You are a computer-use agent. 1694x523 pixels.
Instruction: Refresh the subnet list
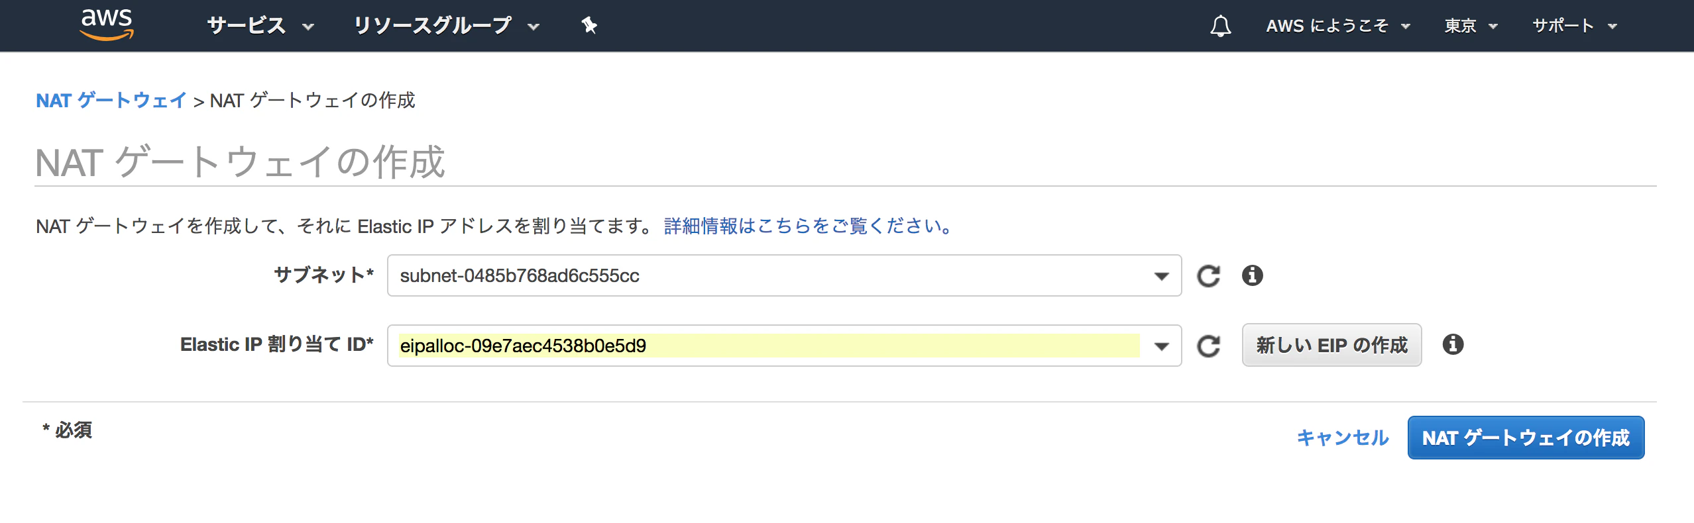[1209, 276]
